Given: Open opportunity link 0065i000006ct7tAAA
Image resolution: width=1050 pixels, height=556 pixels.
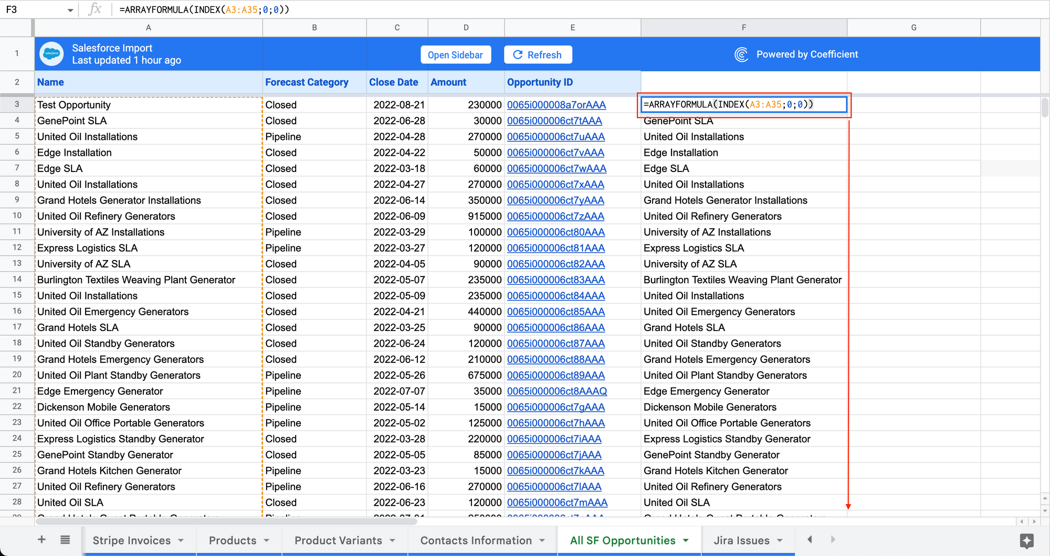Looking at the screenshot, I should [x=554, y=121].
